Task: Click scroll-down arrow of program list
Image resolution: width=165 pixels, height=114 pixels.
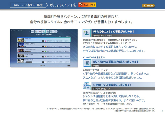Action: click(71, 62)
